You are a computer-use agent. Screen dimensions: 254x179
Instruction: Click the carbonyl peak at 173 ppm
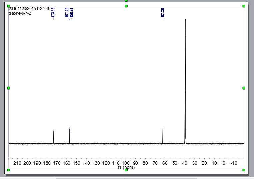[53, 136]
